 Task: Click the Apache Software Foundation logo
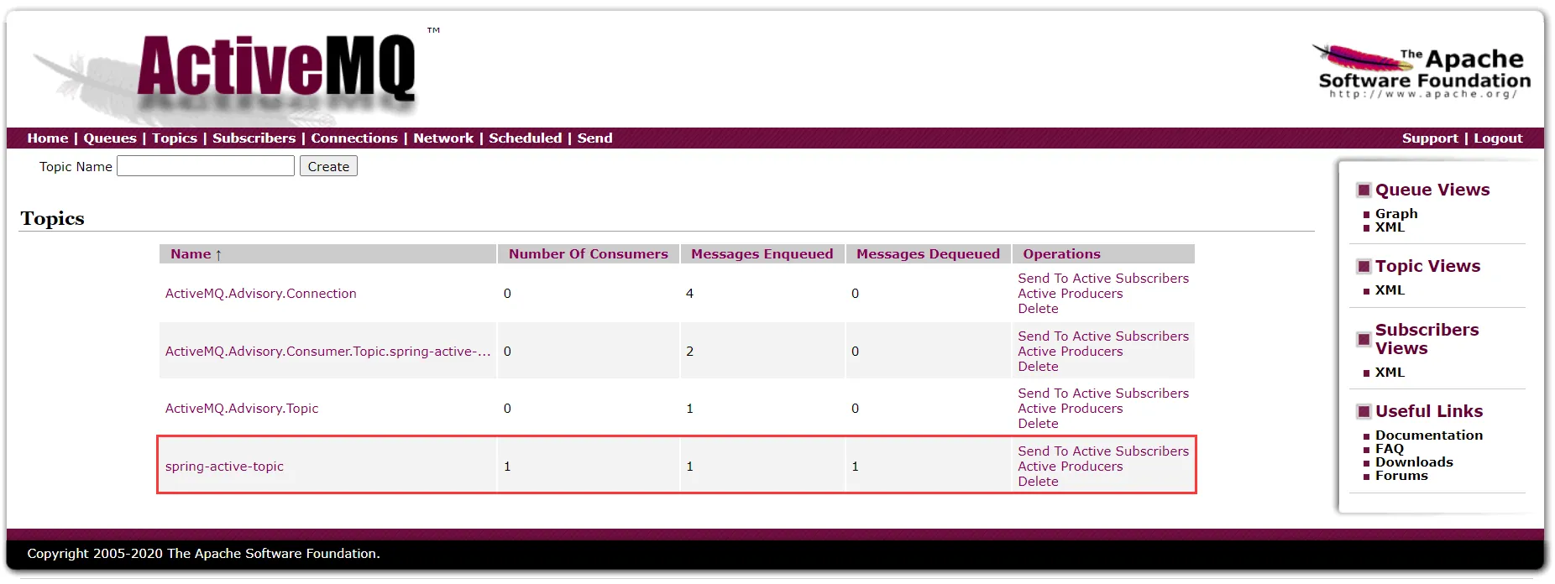(1424, 72)
